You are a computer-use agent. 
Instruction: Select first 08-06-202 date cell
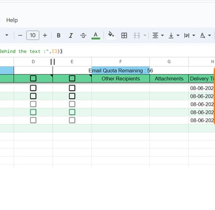point(202,88)
